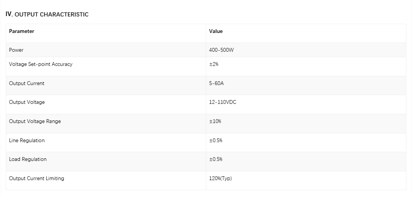The image size is (419, 197).
Task: Click the 12-110VDC voltage value
Action: 223,102
